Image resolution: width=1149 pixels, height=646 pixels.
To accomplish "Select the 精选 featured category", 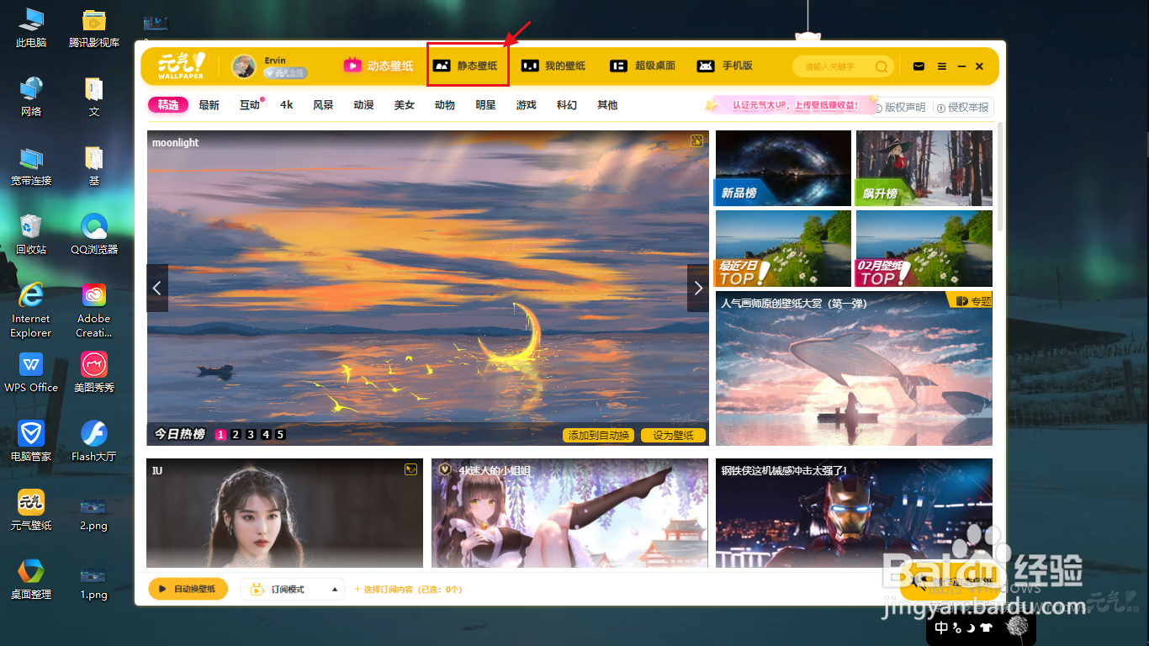I will coord(168,105).
